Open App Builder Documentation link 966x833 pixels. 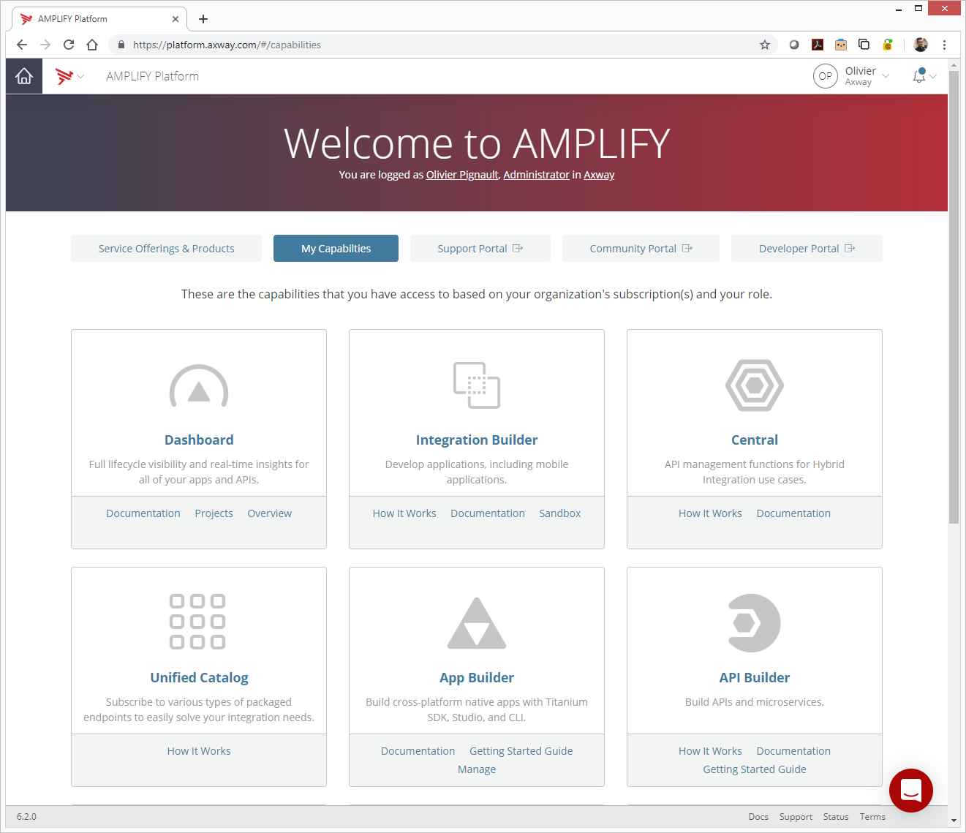point(418,751)
